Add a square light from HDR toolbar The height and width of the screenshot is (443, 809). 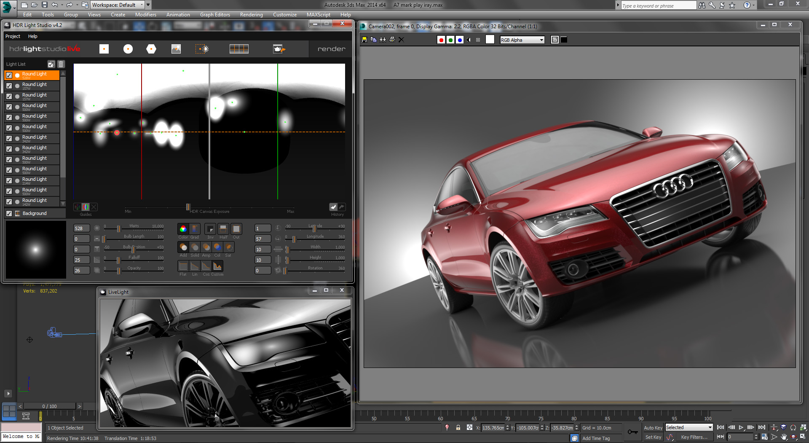pyautogui.click(x=104, y=49)
